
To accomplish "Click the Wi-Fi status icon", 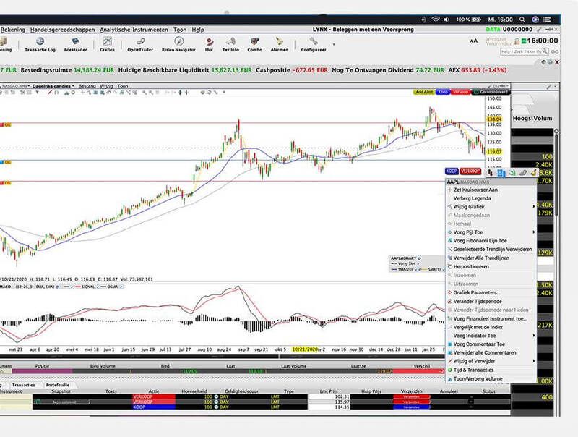I will pyautogui.click(x=436, y=20).
